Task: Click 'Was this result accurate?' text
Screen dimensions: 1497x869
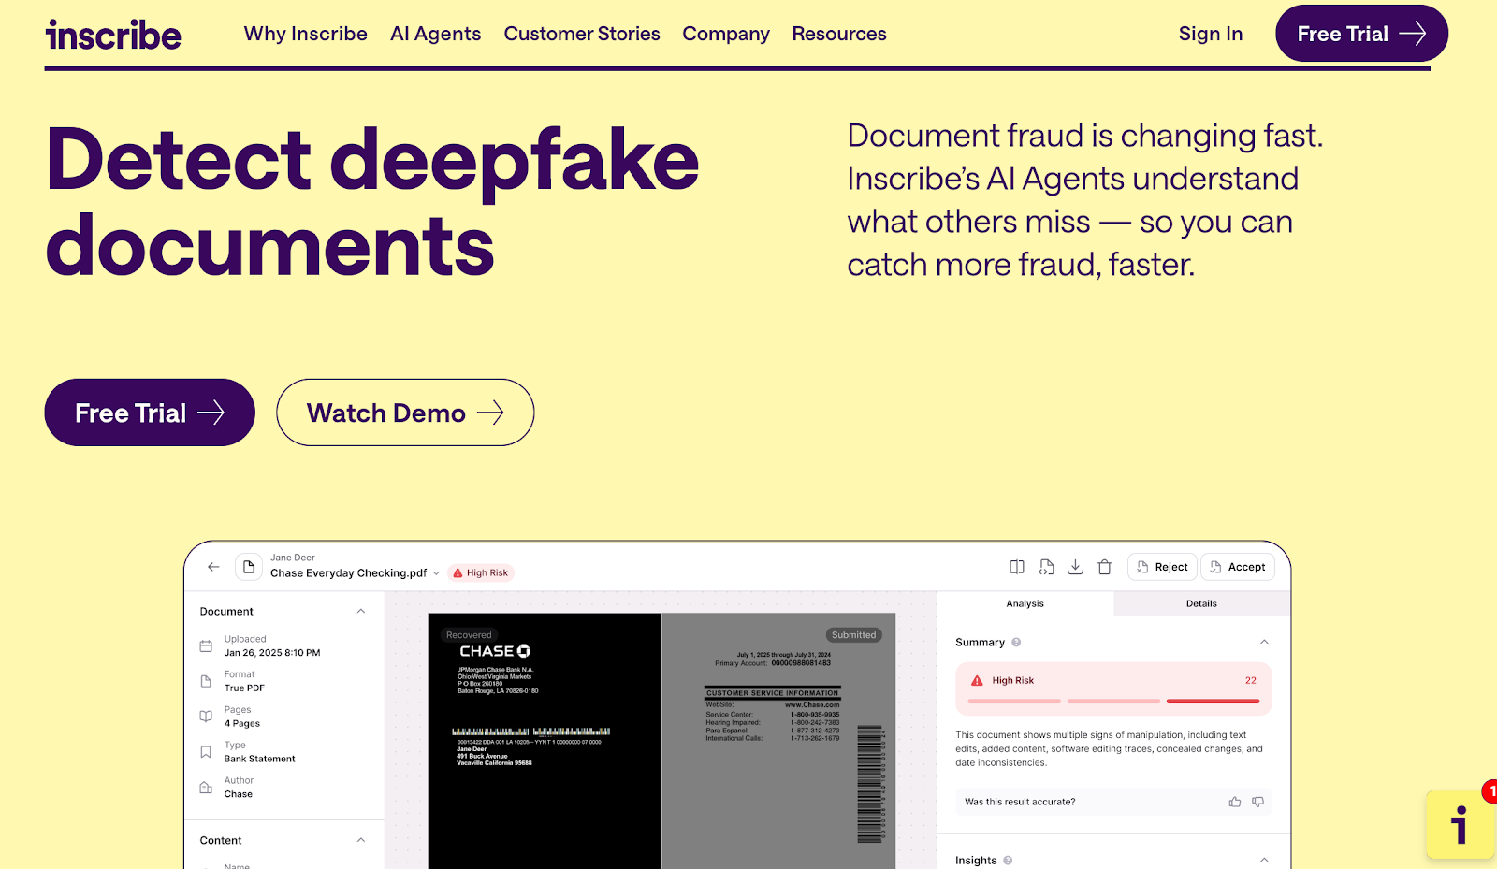Action: [x=1020, y=802]
